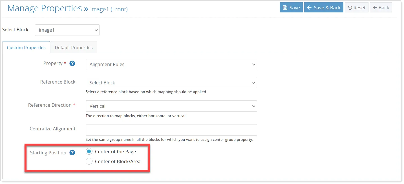Click the help icon beside Property label
This screenshot has height=184, width=404.
click(72, 63)
